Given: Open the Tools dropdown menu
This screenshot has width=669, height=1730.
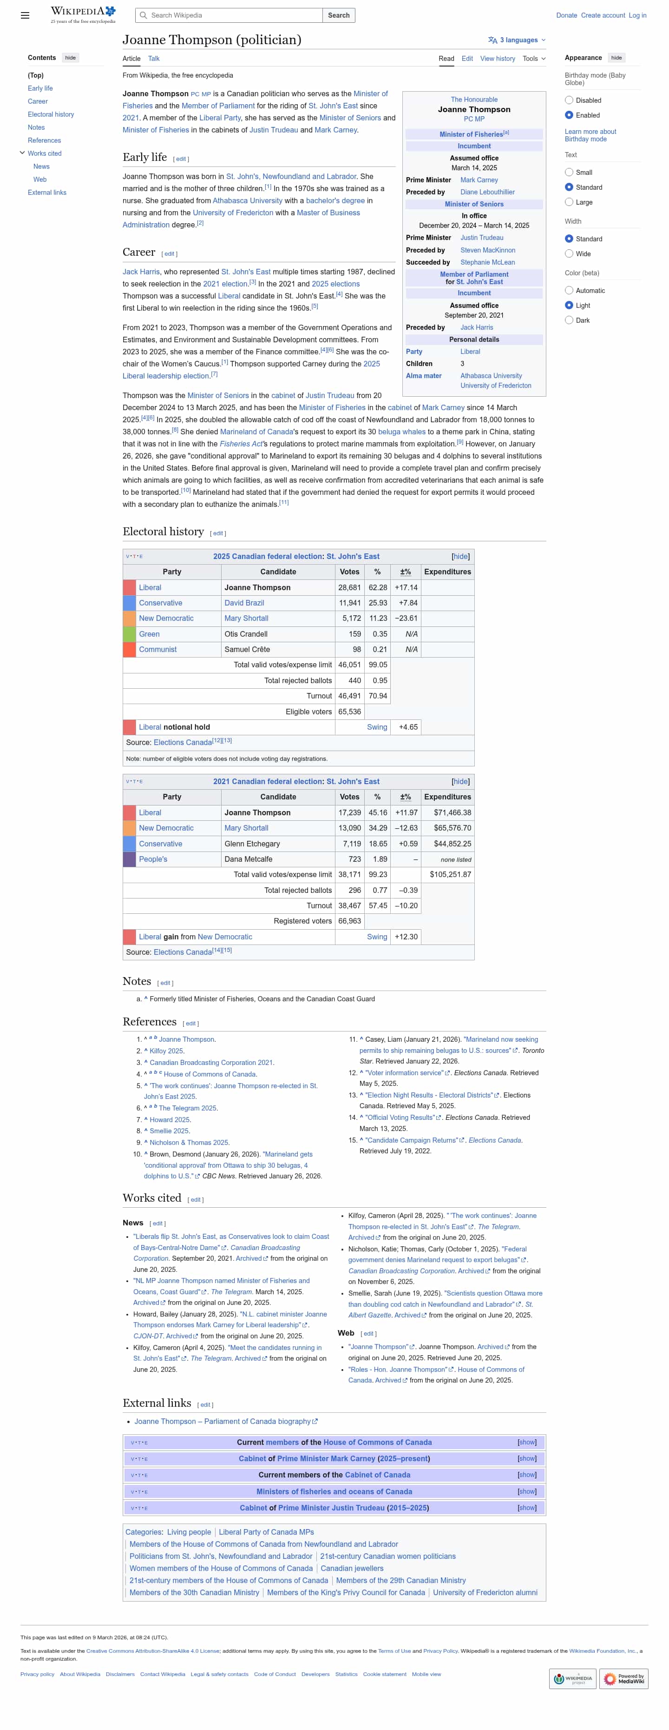Looking at the screenshot, I should (533, 59).
